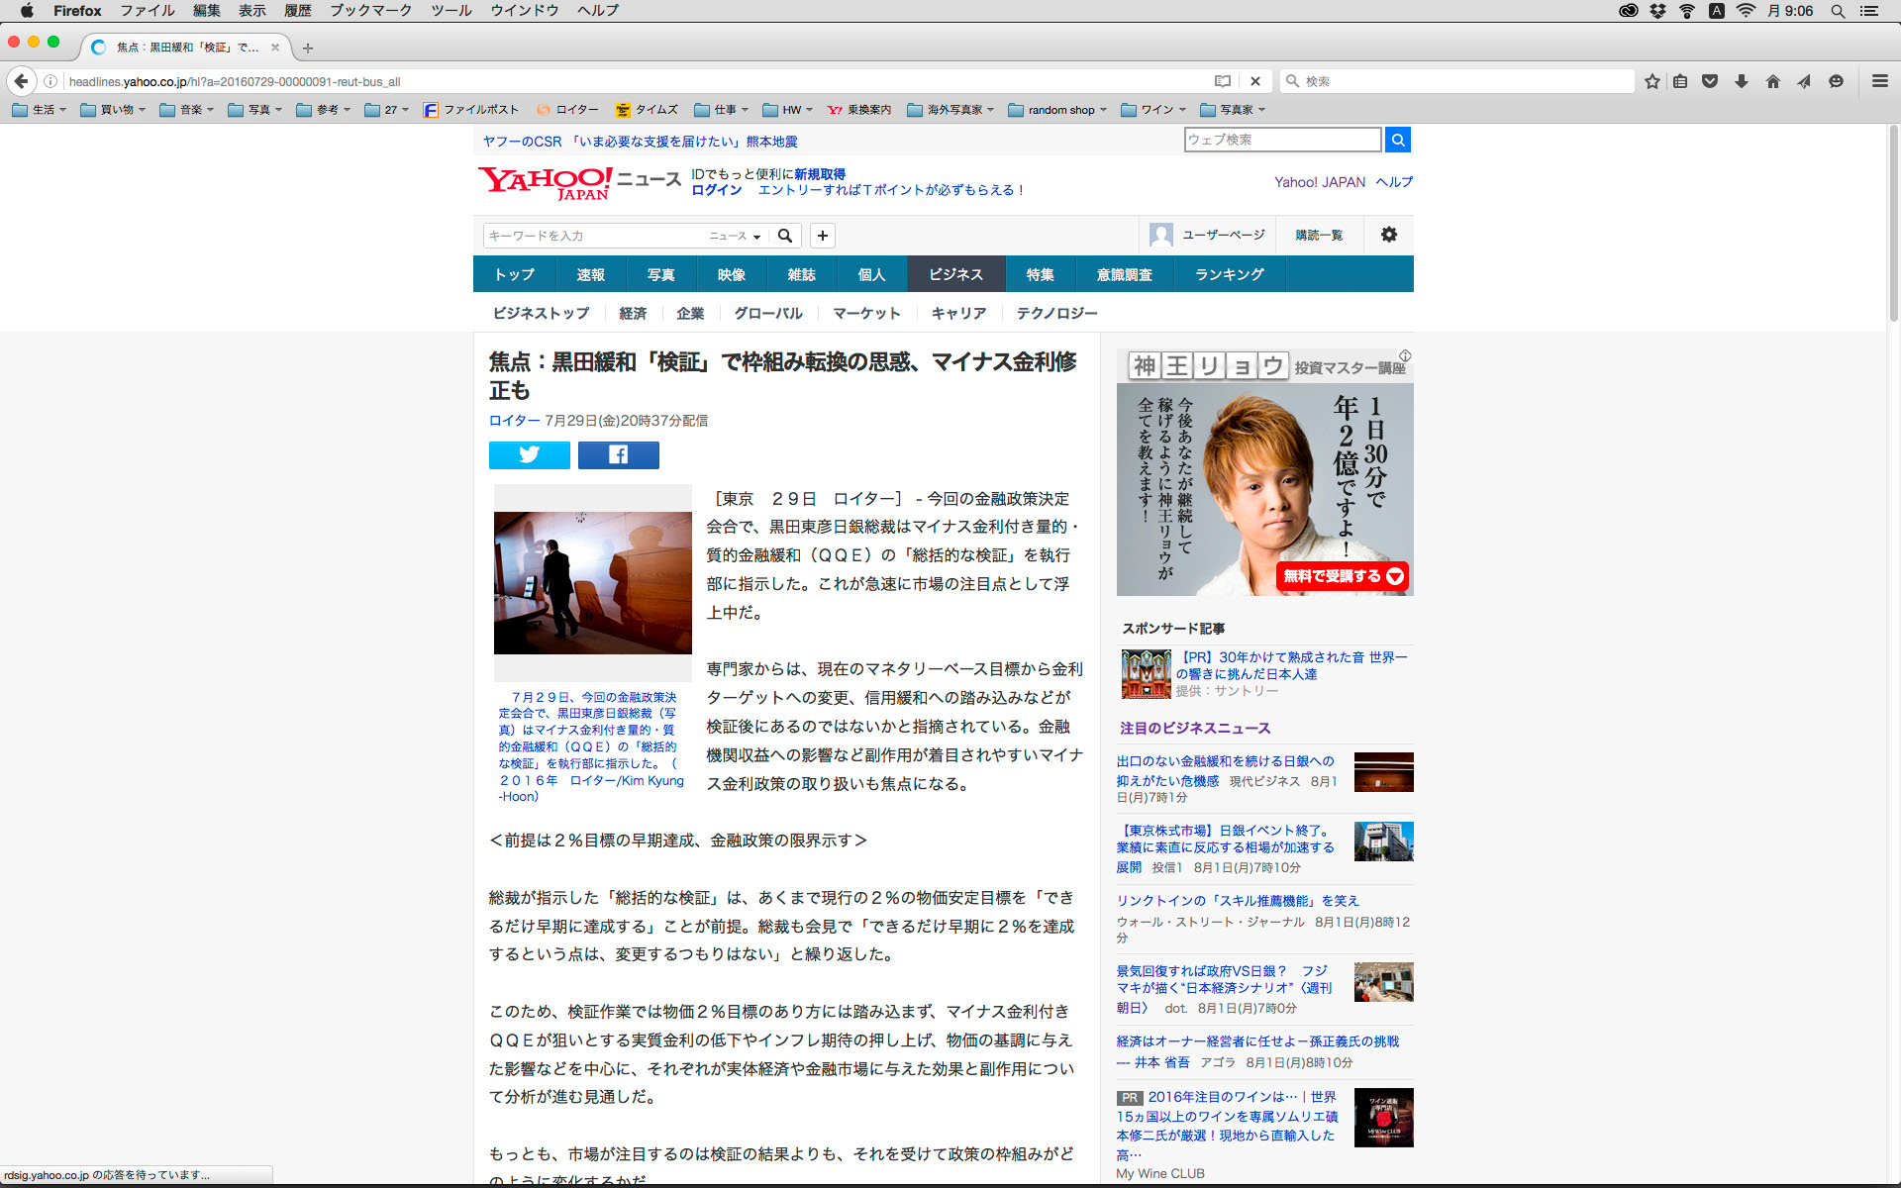Open Yahoo News settings gear
The width and height of the screenshot is (1901, 1188).
pos(1388,235)
